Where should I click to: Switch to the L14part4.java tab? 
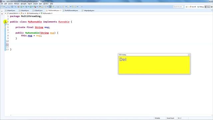click(x=24, y=10)
